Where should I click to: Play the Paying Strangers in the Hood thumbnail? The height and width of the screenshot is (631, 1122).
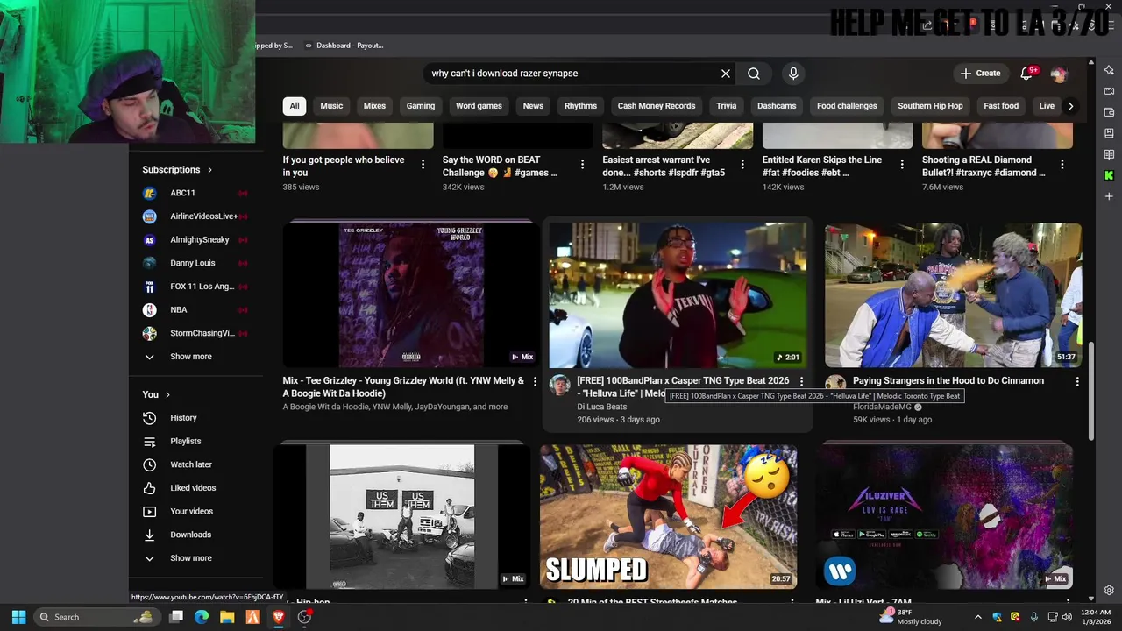point(953,294)
